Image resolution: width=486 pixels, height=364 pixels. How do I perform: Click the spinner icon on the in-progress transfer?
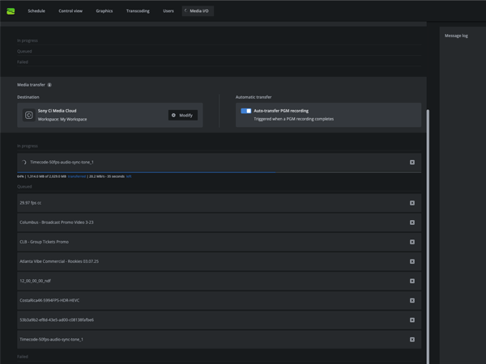[23, 163]
